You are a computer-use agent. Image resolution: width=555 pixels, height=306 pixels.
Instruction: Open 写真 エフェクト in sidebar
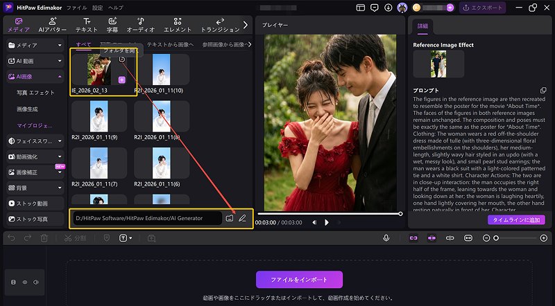tap(35, 93)
